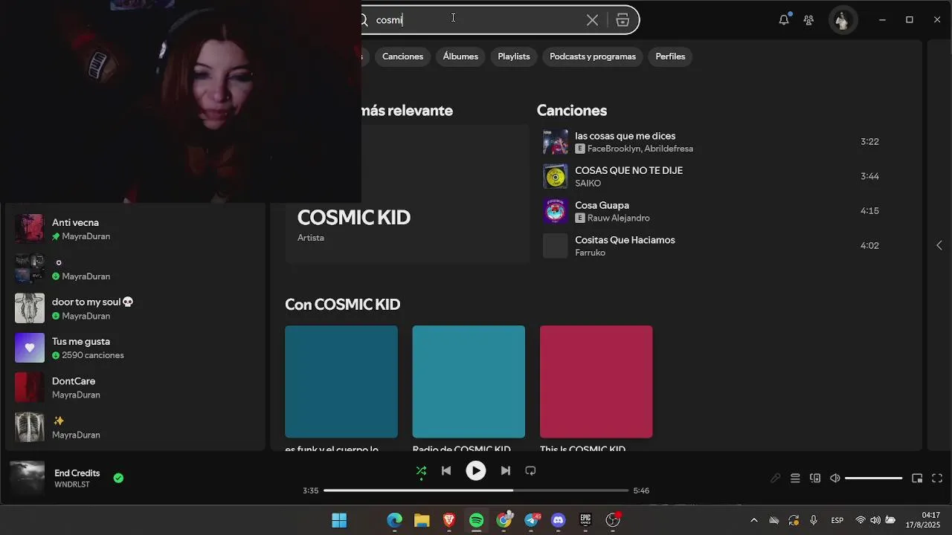Adjust the volume slider
The width and height of the screenshot is (952, 535).
pos(874,479)
